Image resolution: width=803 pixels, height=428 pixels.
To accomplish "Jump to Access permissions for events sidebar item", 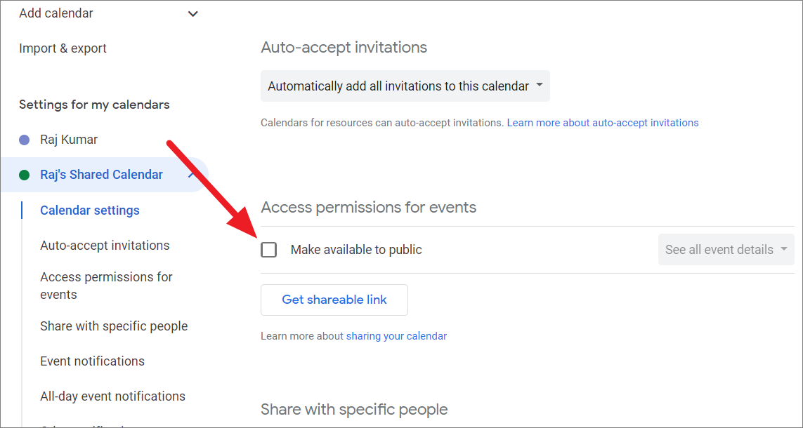I will (107, 286).
